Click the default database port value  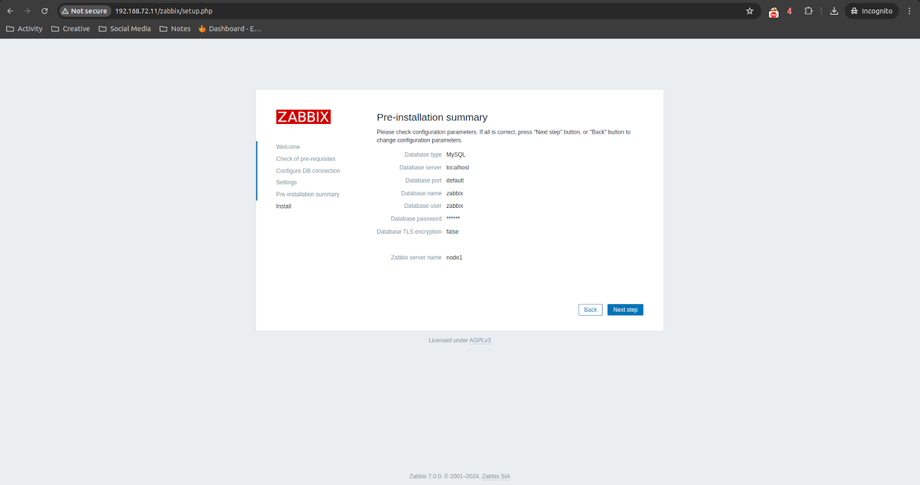455,181
